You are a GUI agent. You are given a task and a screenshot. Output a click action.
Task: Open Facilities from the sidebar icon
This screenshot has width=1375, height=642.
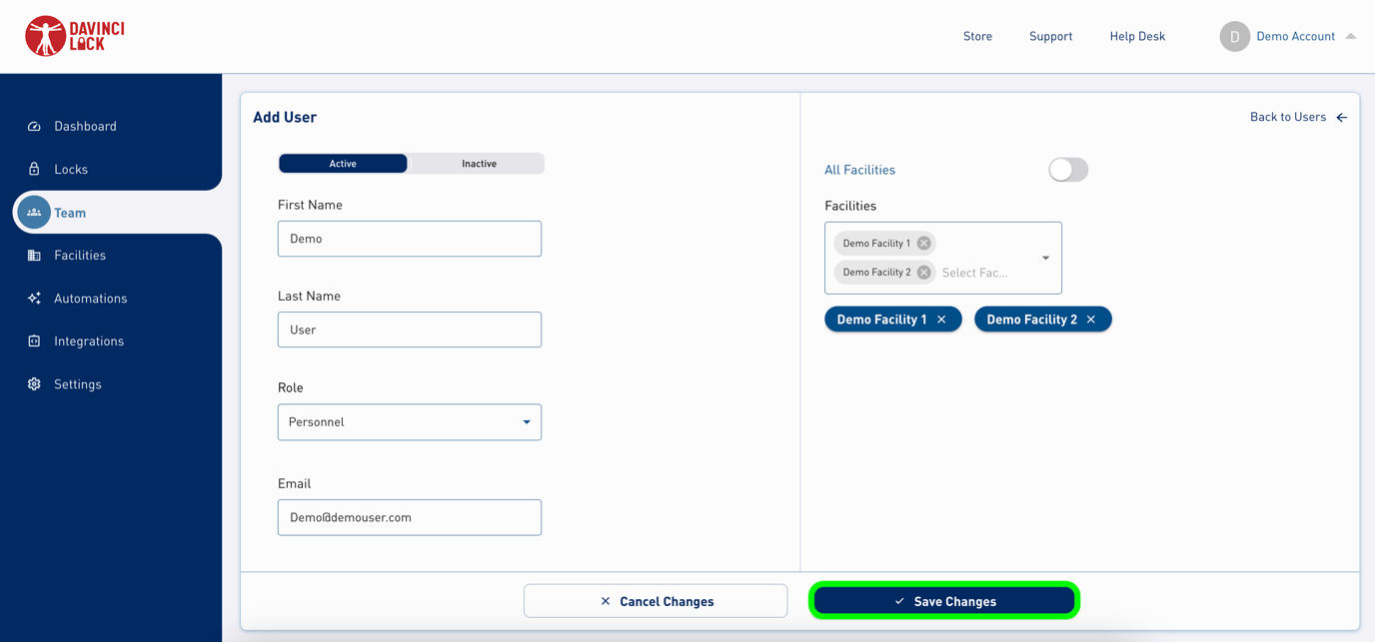pyautogui.click(x=34, y=255)
